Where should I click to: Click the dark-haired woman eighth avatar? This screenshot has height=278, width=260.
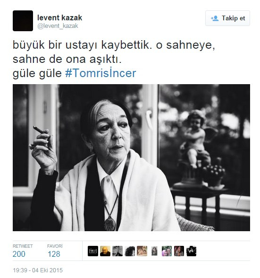pos(179,251)
